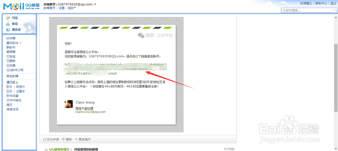Open the 已发送 sent folder

point(11,56)
